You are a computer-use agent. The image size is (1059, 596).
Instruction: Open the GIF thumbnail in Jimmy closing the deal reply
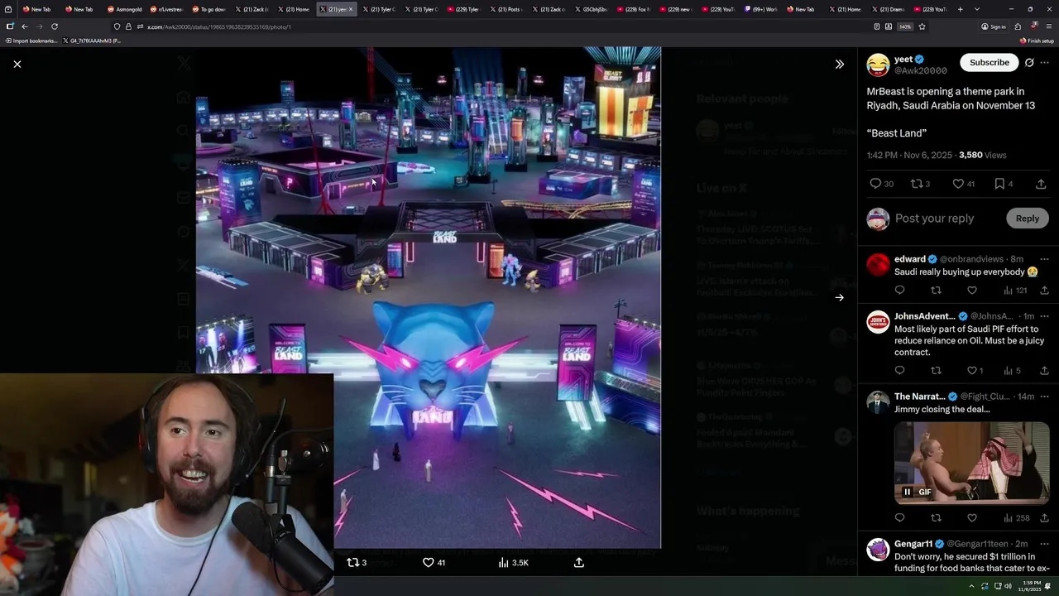pyautogui.click(x=971, y=463)
